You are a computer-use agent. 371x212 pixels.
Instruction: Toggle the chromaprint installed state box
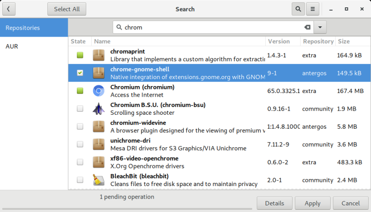(x=80, y=55)
